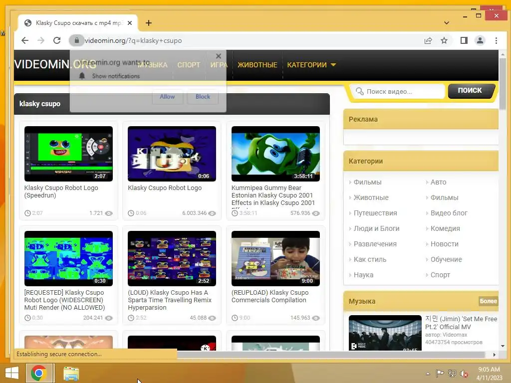This screenshot has height=383, width=511.
Task: Open the side panel icon
Action: (x=464, y=40)
